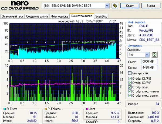Open the Создание диска tab

[x=37, y=16]
